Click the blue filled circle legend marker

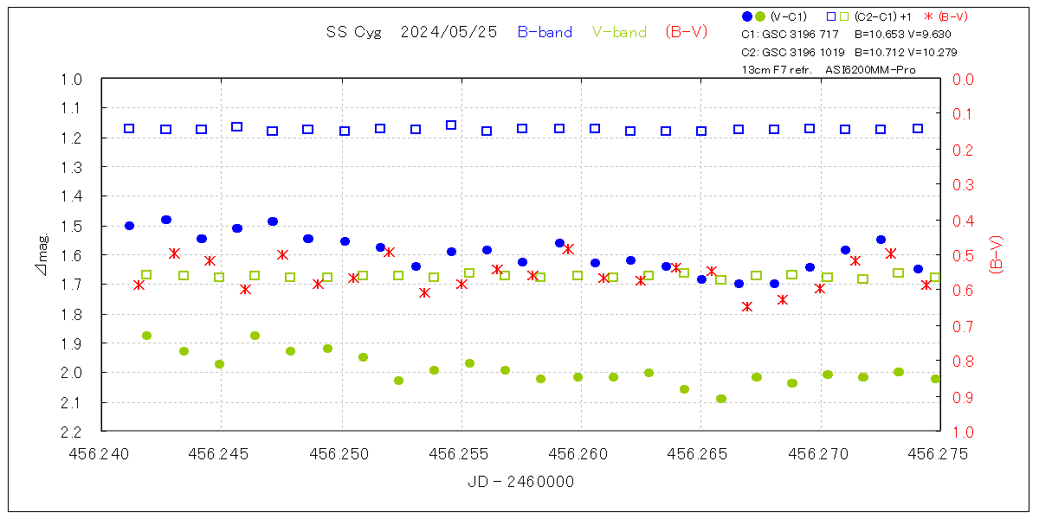[747, 16]
